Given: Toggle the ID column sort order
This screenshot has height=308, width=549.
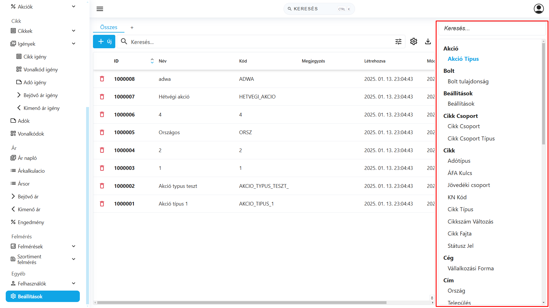Looking at the screenshot, I should (152, 61).
